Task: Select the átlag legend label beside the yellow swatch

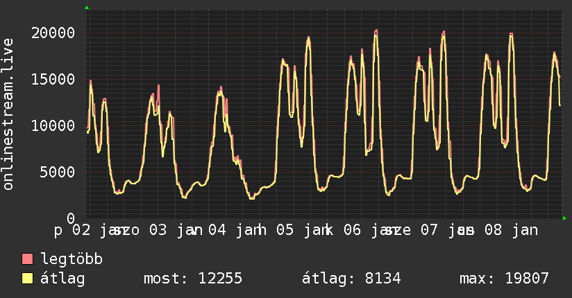Action: pyautogui.click(x=62, y=279)
